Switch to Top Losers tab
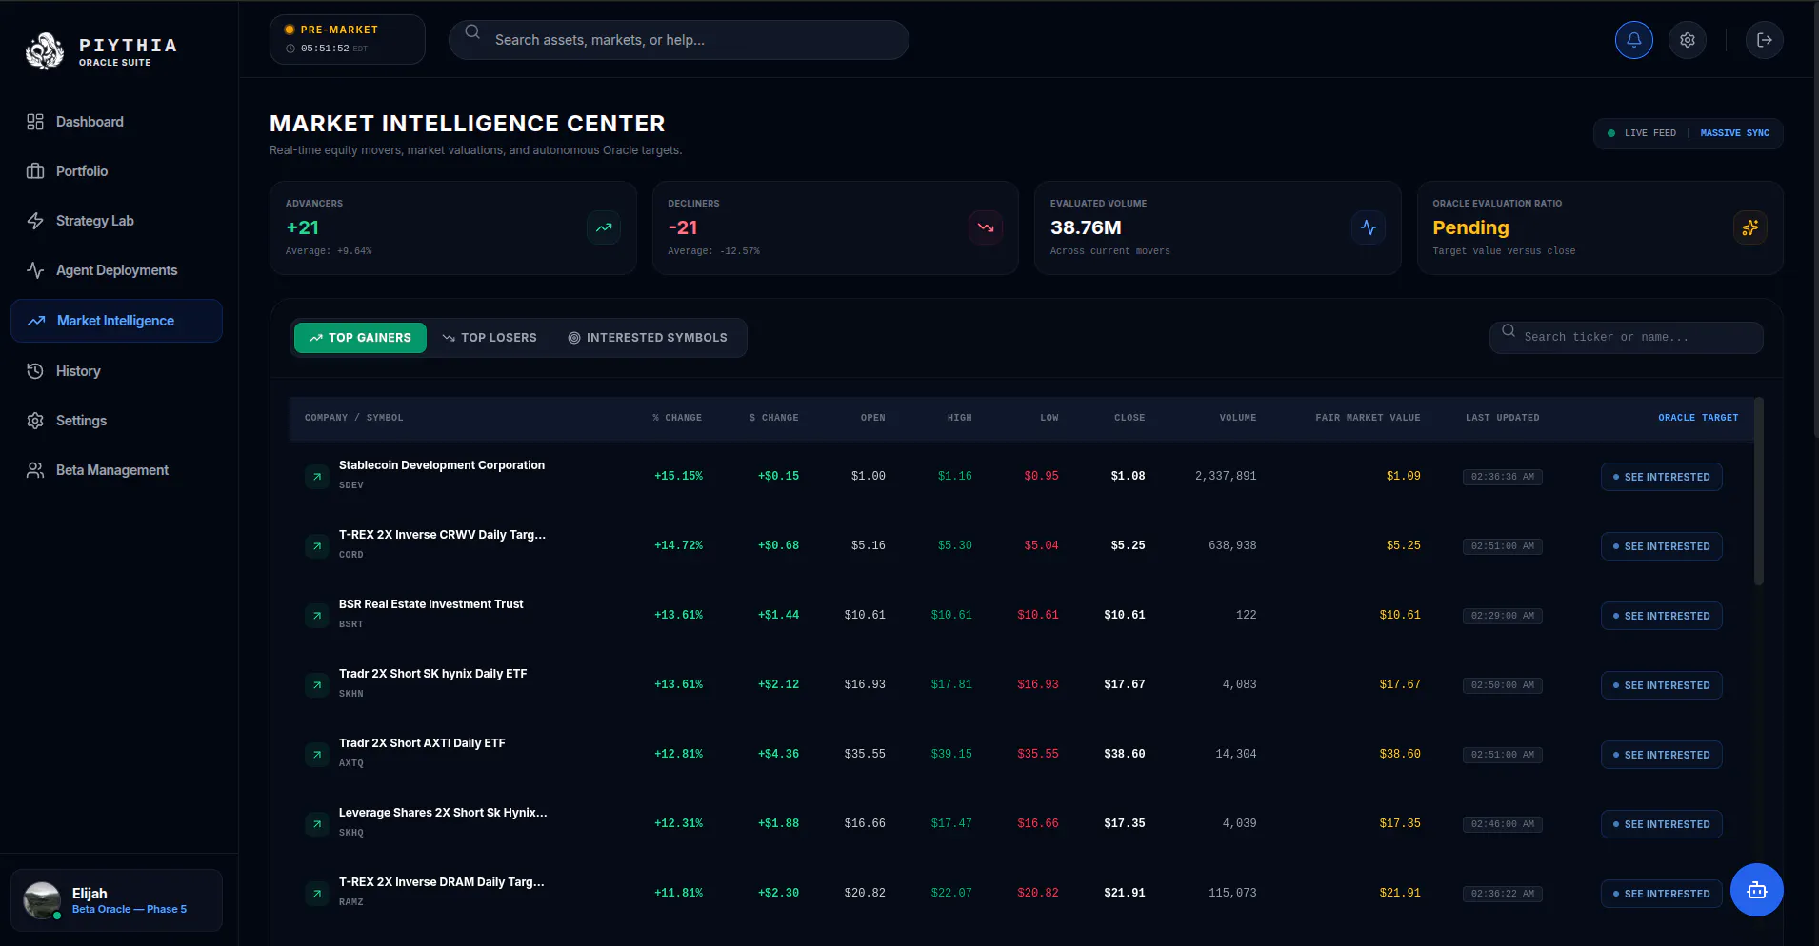Viewport: 1819px width, 946px height. (490, 338)
